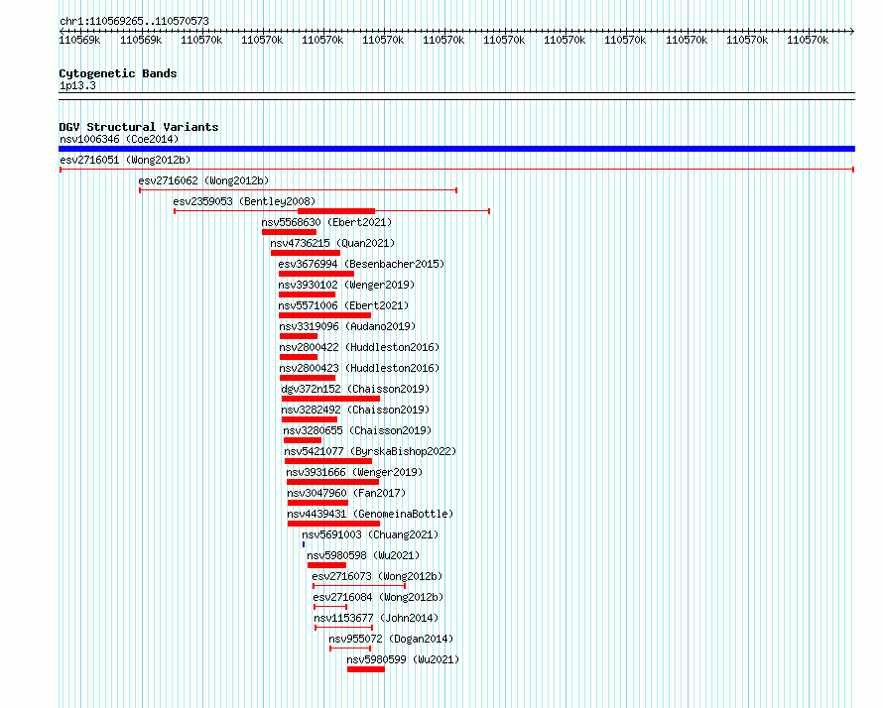Open esv3676994 (Besenbacher2015) variant
The width and height of the screenshot is (883, 708).
click(x=361, y=264)
